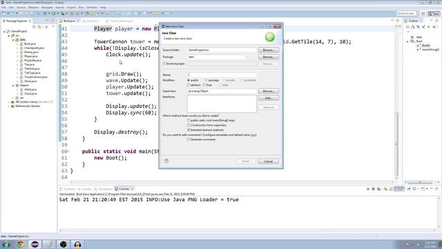Click the New file toolbar icon

[4, 13]
